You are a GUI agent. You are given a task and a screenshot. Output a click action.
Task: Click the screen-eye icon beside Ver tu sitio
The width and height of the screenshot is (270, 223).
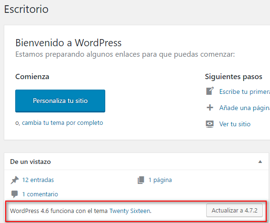[210, 124]
